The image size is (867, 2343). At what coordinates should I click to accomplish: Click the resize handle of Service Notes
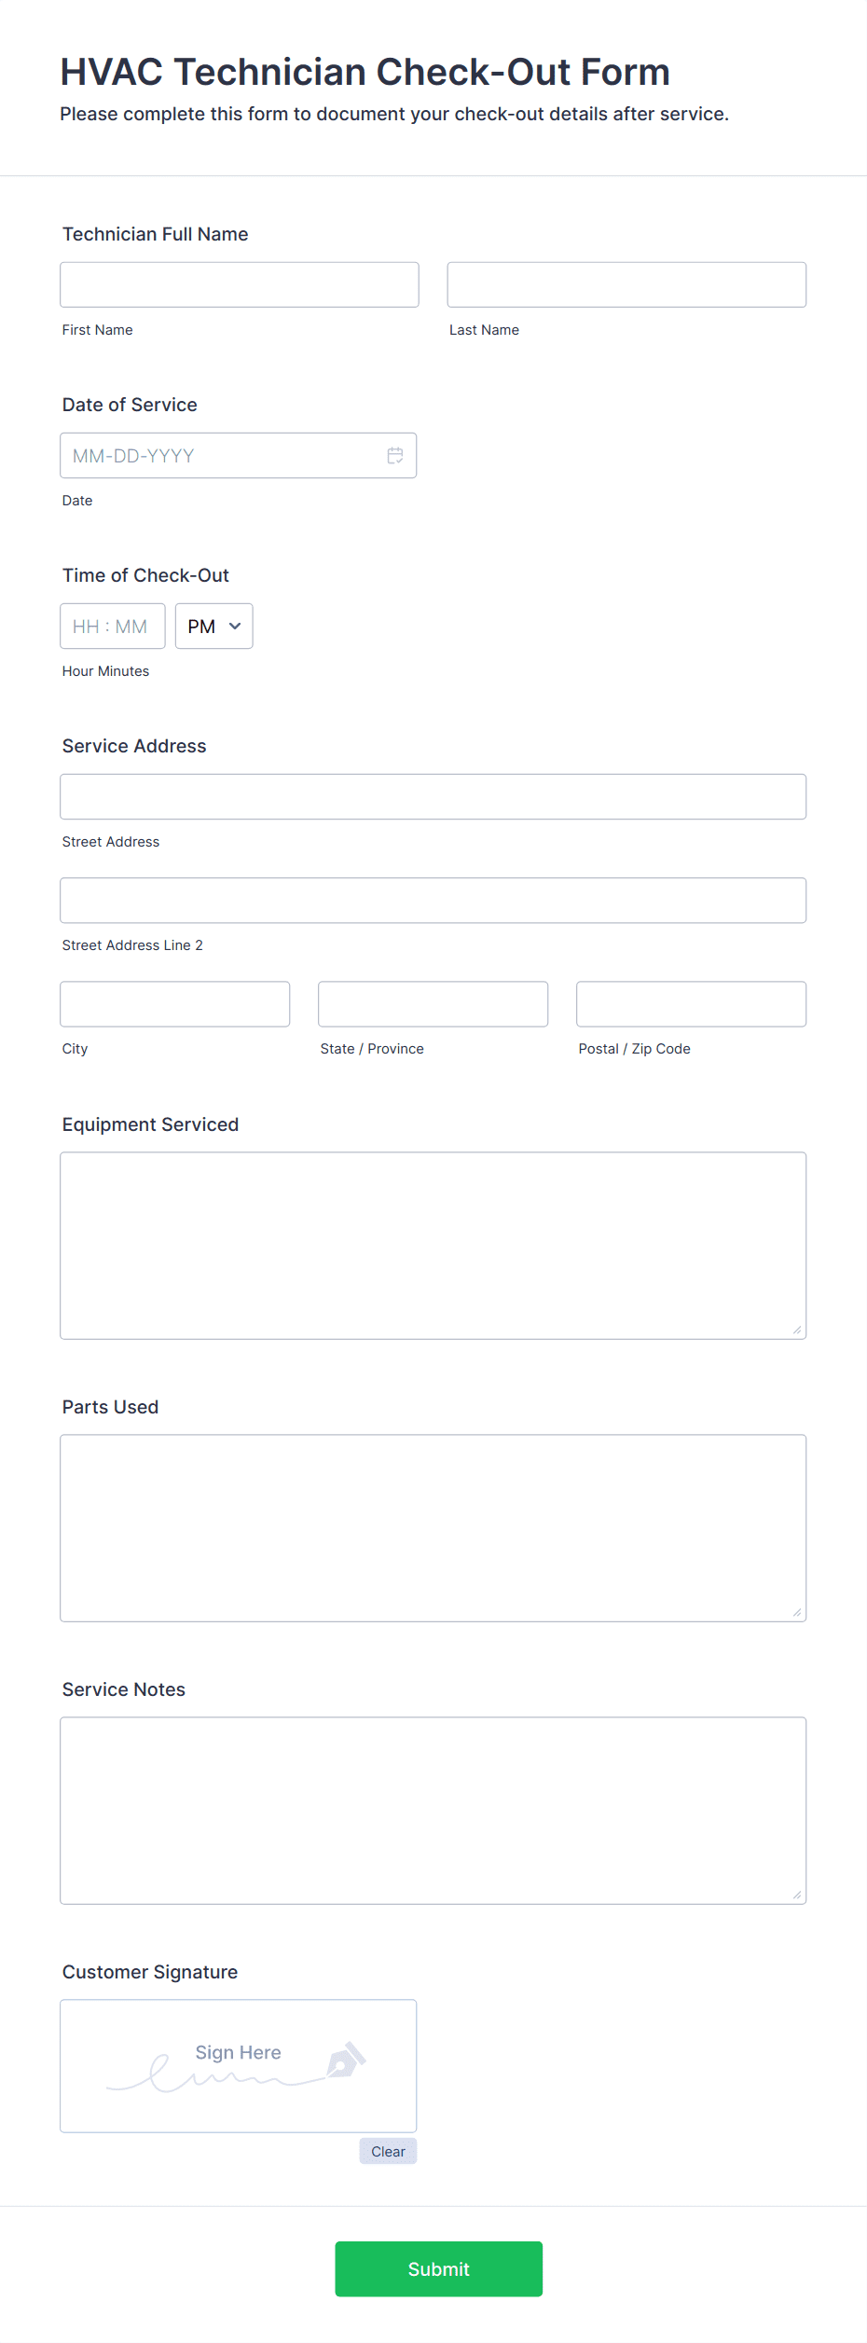click(797, 1895)
